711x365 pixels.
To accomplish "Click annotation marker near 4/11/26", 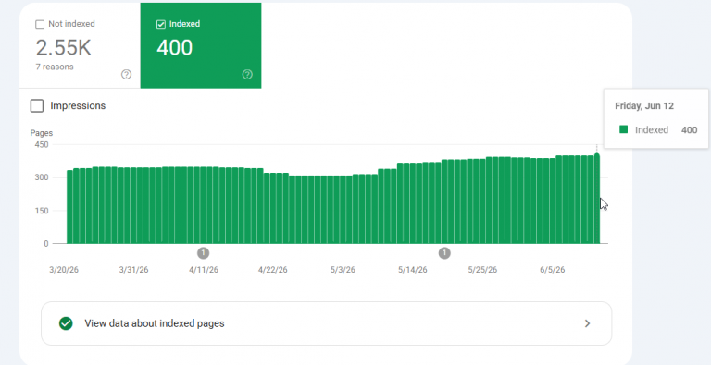I will point(203,252).
